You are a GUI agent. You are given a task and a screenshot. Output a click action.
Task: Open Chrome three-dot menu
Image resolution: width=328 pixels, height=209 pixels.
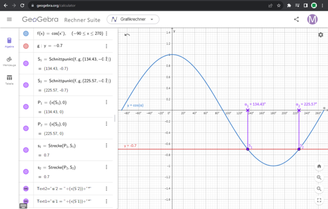pos(322,6)
